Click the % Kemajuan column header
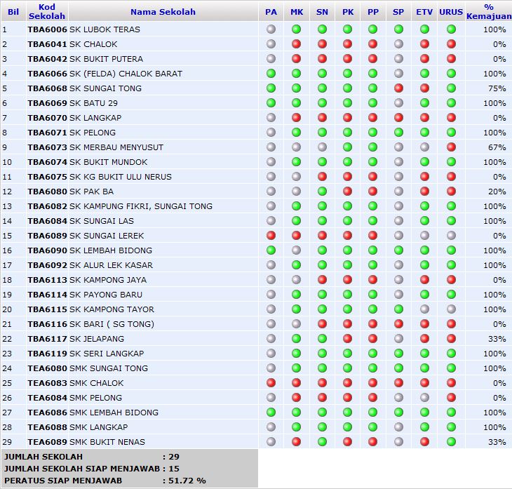Image resolution: width=512 pixels, height=489 pixels. [489, 12]
